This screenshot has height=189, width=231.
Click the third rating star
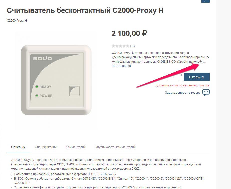[x=120, y=46]
